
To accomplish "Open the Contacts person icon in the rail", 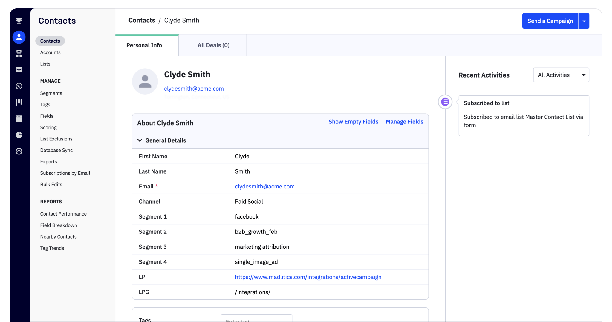I will pos(19,37).
